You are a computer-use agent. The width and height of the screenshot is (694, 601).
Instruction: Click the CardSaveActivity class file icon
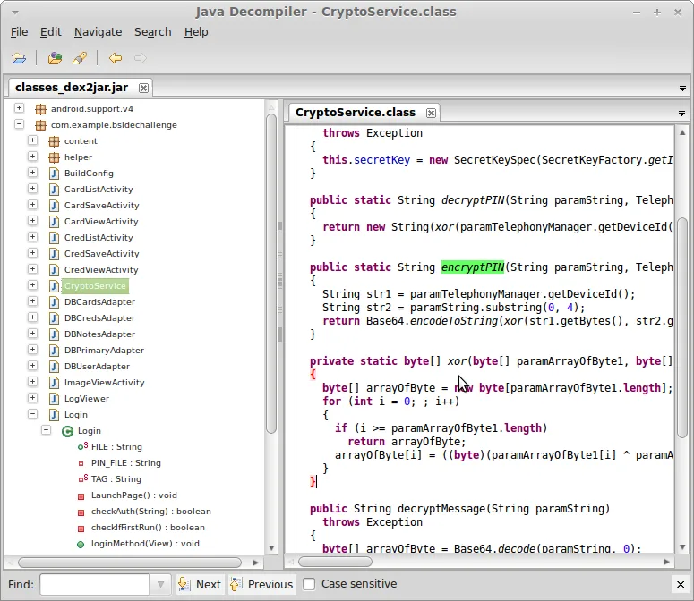tap(54, 206)
